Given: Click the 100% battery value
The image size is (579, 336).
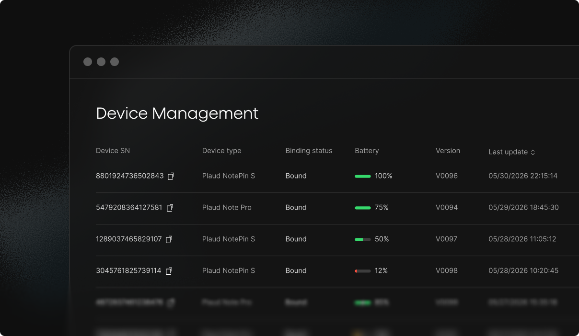Looking at the screenshot, I should 383,176.
